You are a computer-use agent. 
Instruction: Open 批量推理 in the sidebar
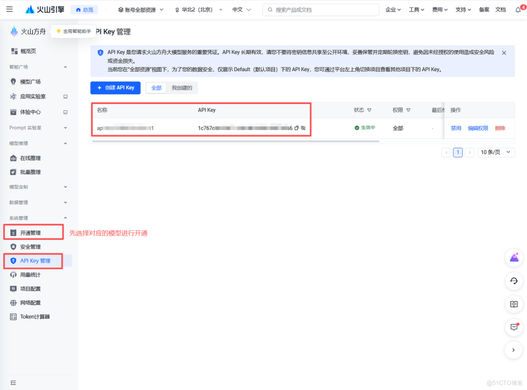click(x=29, y=172)
